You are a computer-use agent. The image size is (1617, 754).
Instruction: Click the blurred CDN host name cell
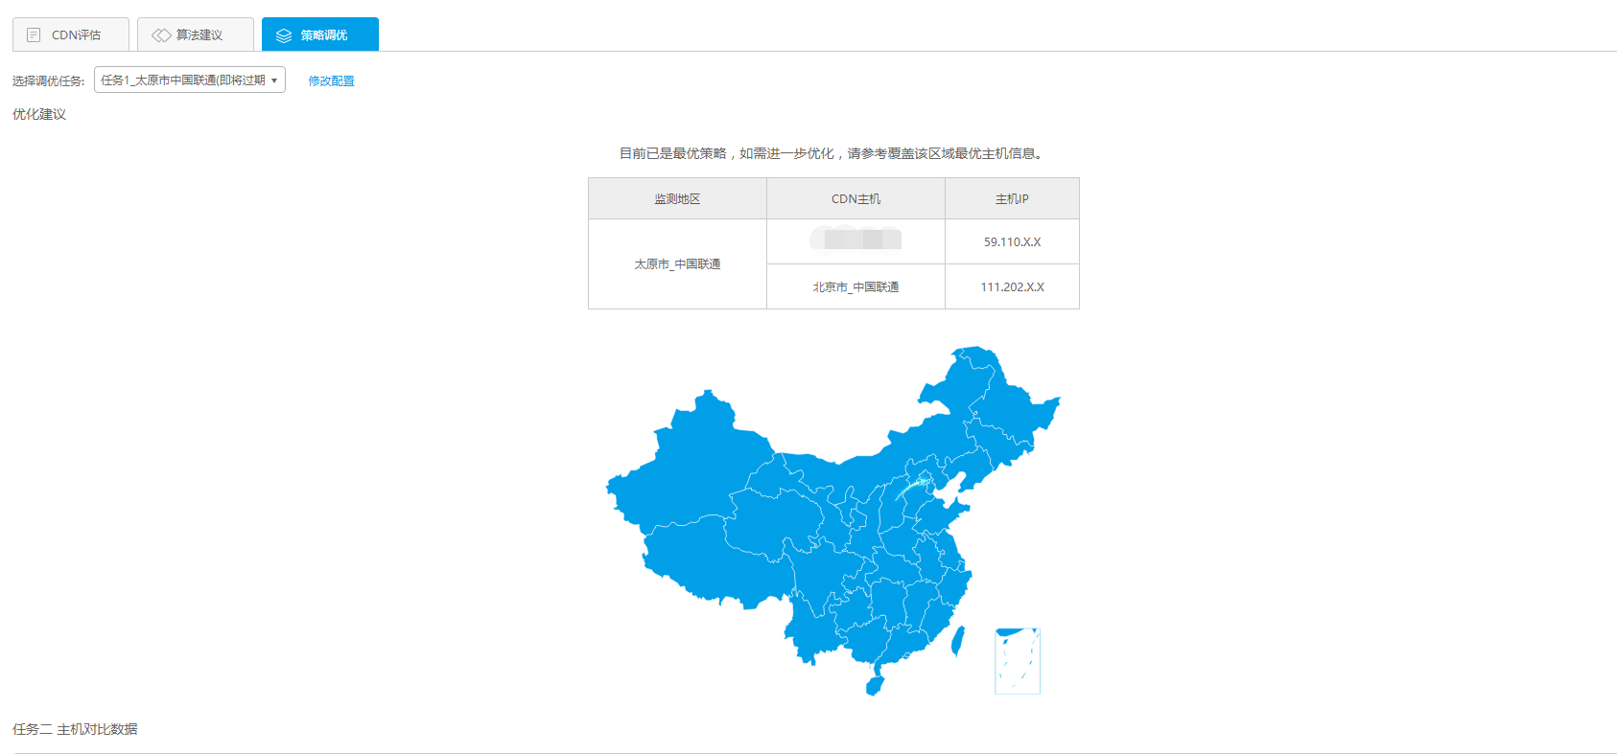pyautogui.click(x=855, y=239)
